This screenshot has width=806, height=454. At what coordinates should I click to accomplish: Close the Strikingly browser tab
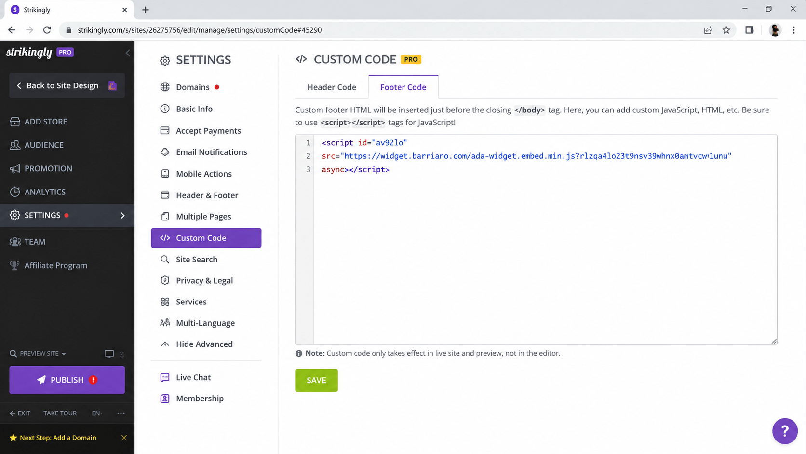point(124,10)
